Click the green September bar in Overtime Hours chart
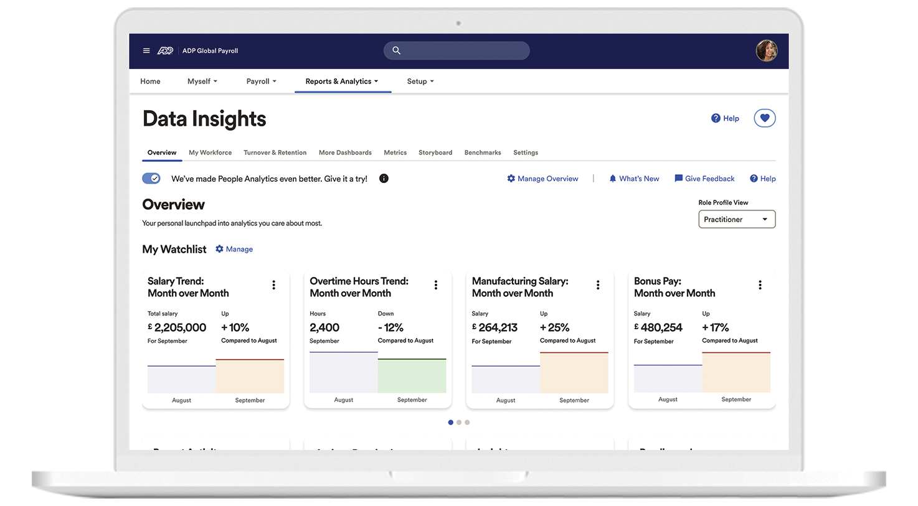The image size is (918, 506). (412, 375)
